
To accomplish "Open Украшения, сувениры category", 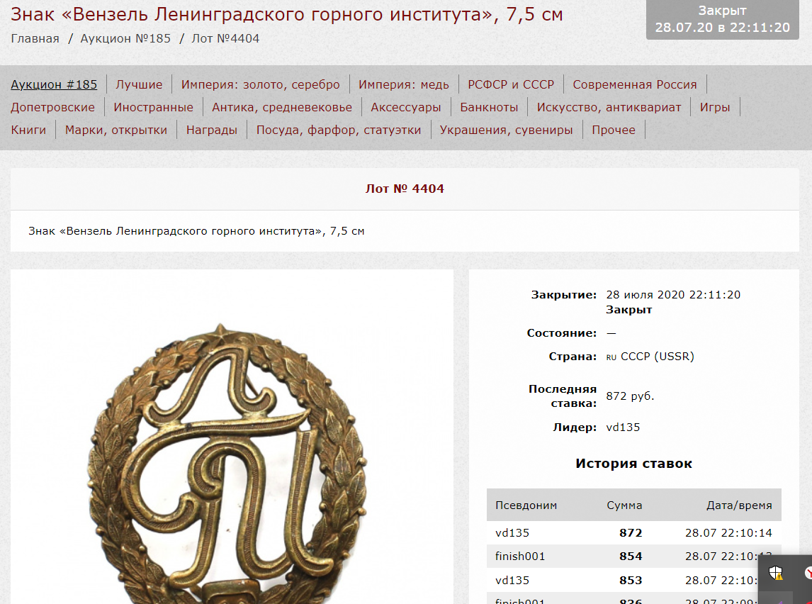I will coord(506,130).
